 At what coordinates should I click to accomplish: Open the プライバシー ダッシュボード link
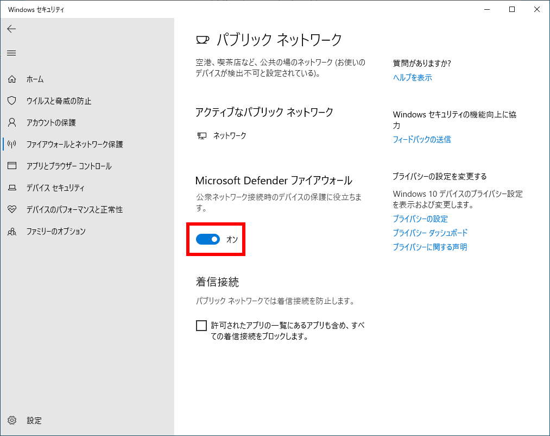[x=430, y=233]
